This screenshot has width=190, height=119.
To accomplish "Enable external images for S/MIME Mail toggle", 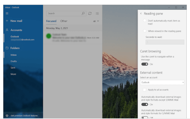I will (145, 117).
